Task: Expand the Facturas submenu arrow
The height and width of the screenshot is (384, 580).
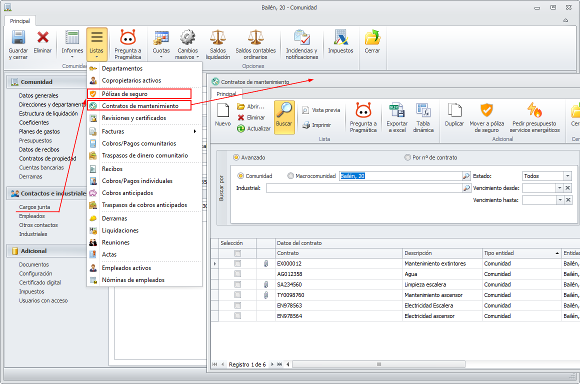Action: [x=195, y=131]
